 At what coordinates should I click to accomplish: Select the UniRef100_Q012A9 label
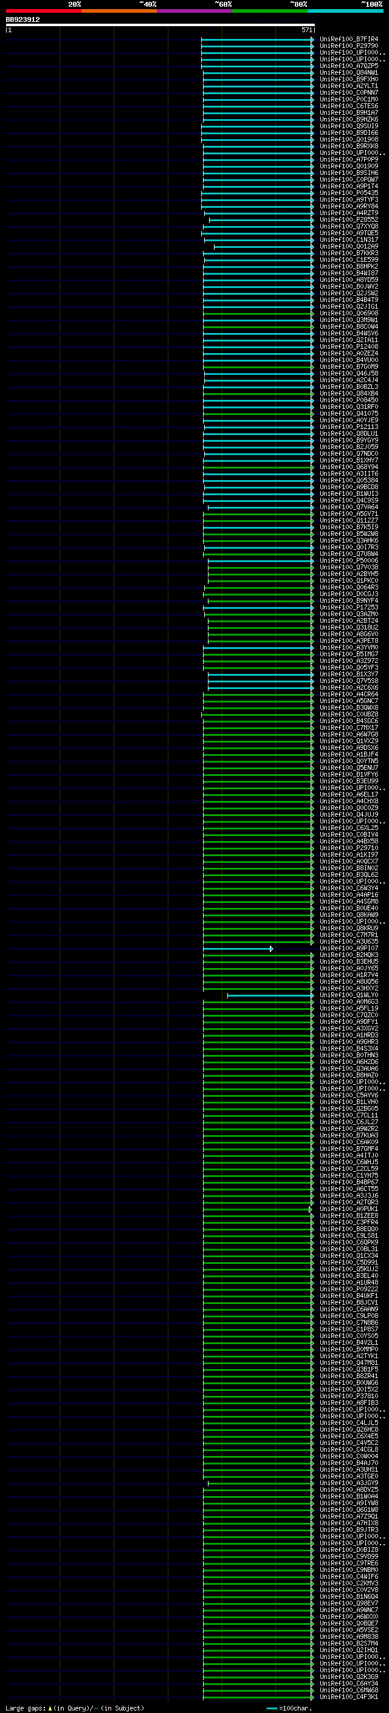pos(348,246)
